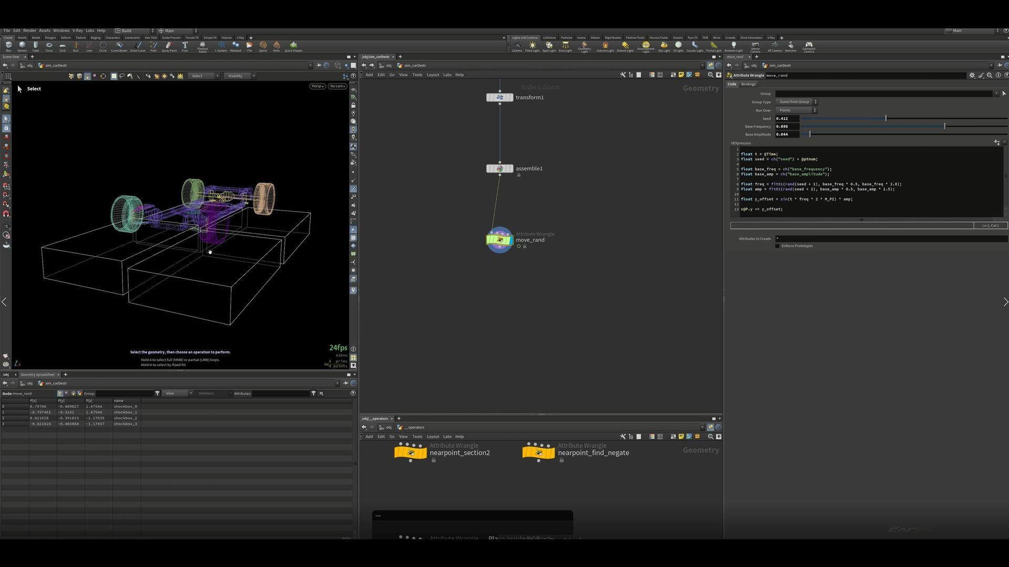The width and height of the screenshot is (1009, 567).
Task: Toggle the lock flag under assemble1 node
Action: (519, 175)
